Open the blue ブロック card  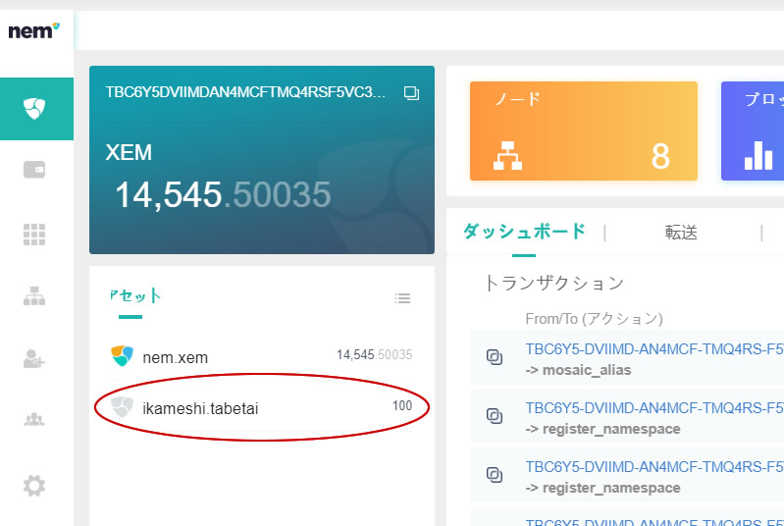click(x=752, y=131)
